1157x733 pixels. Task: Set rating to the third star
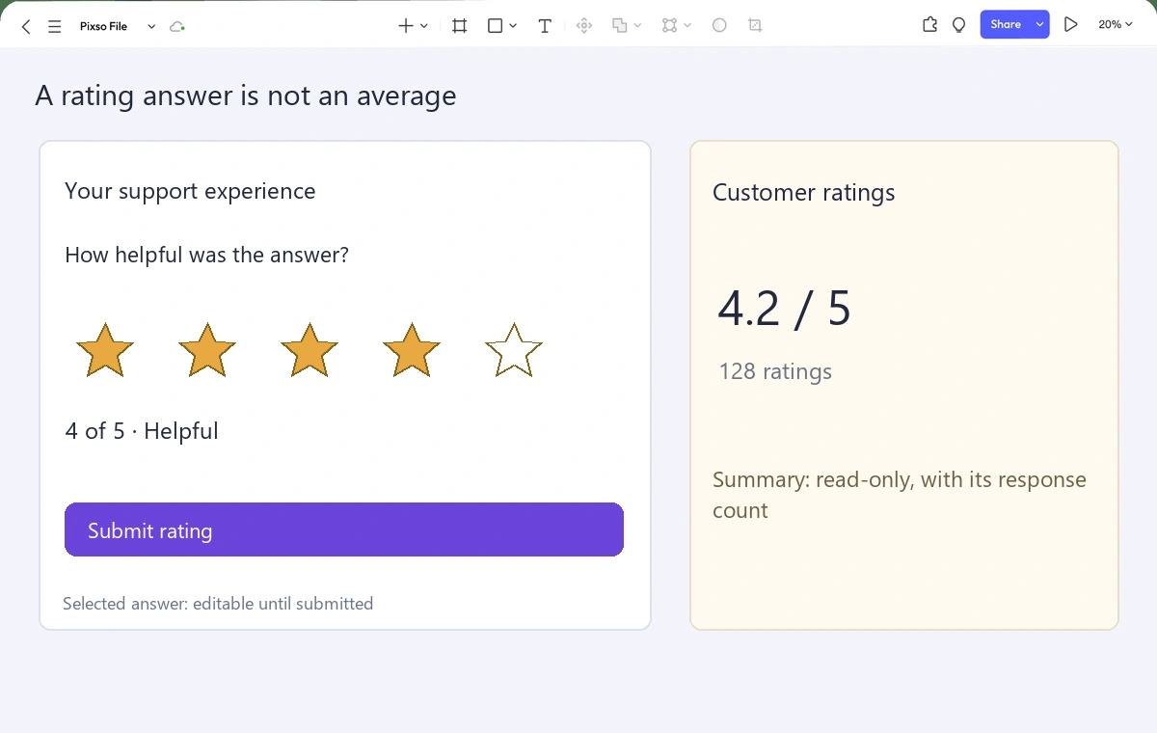(309, 350)
